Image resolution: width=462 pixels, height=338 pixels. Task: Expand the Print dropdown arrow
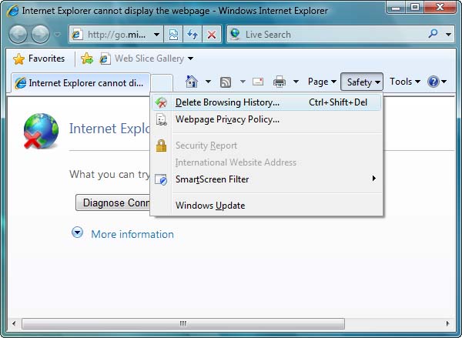tap(296, 82)
